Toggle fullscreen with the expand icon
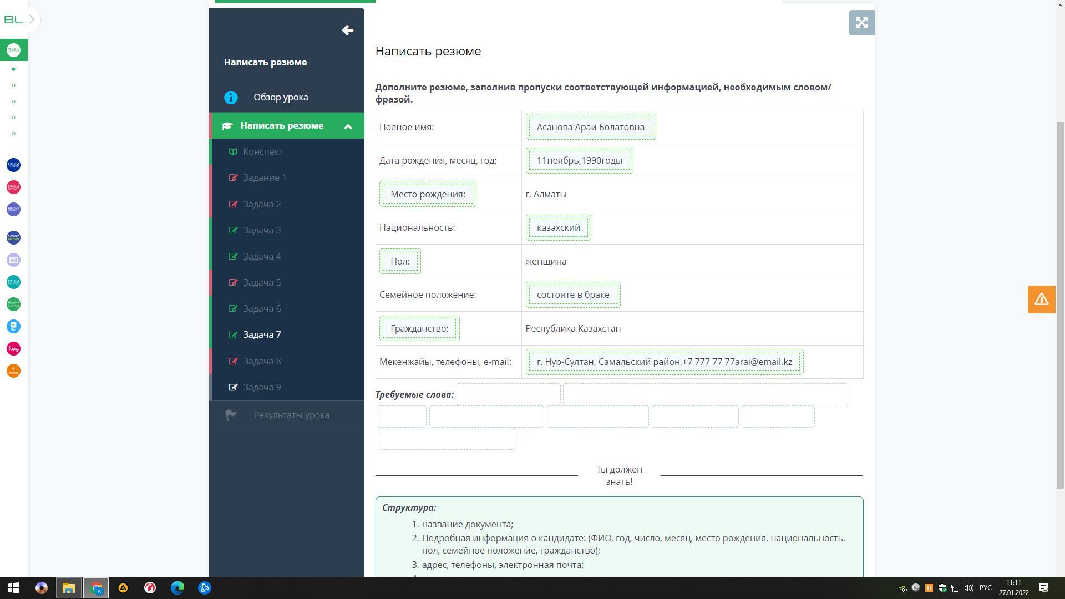 [861, 23]
